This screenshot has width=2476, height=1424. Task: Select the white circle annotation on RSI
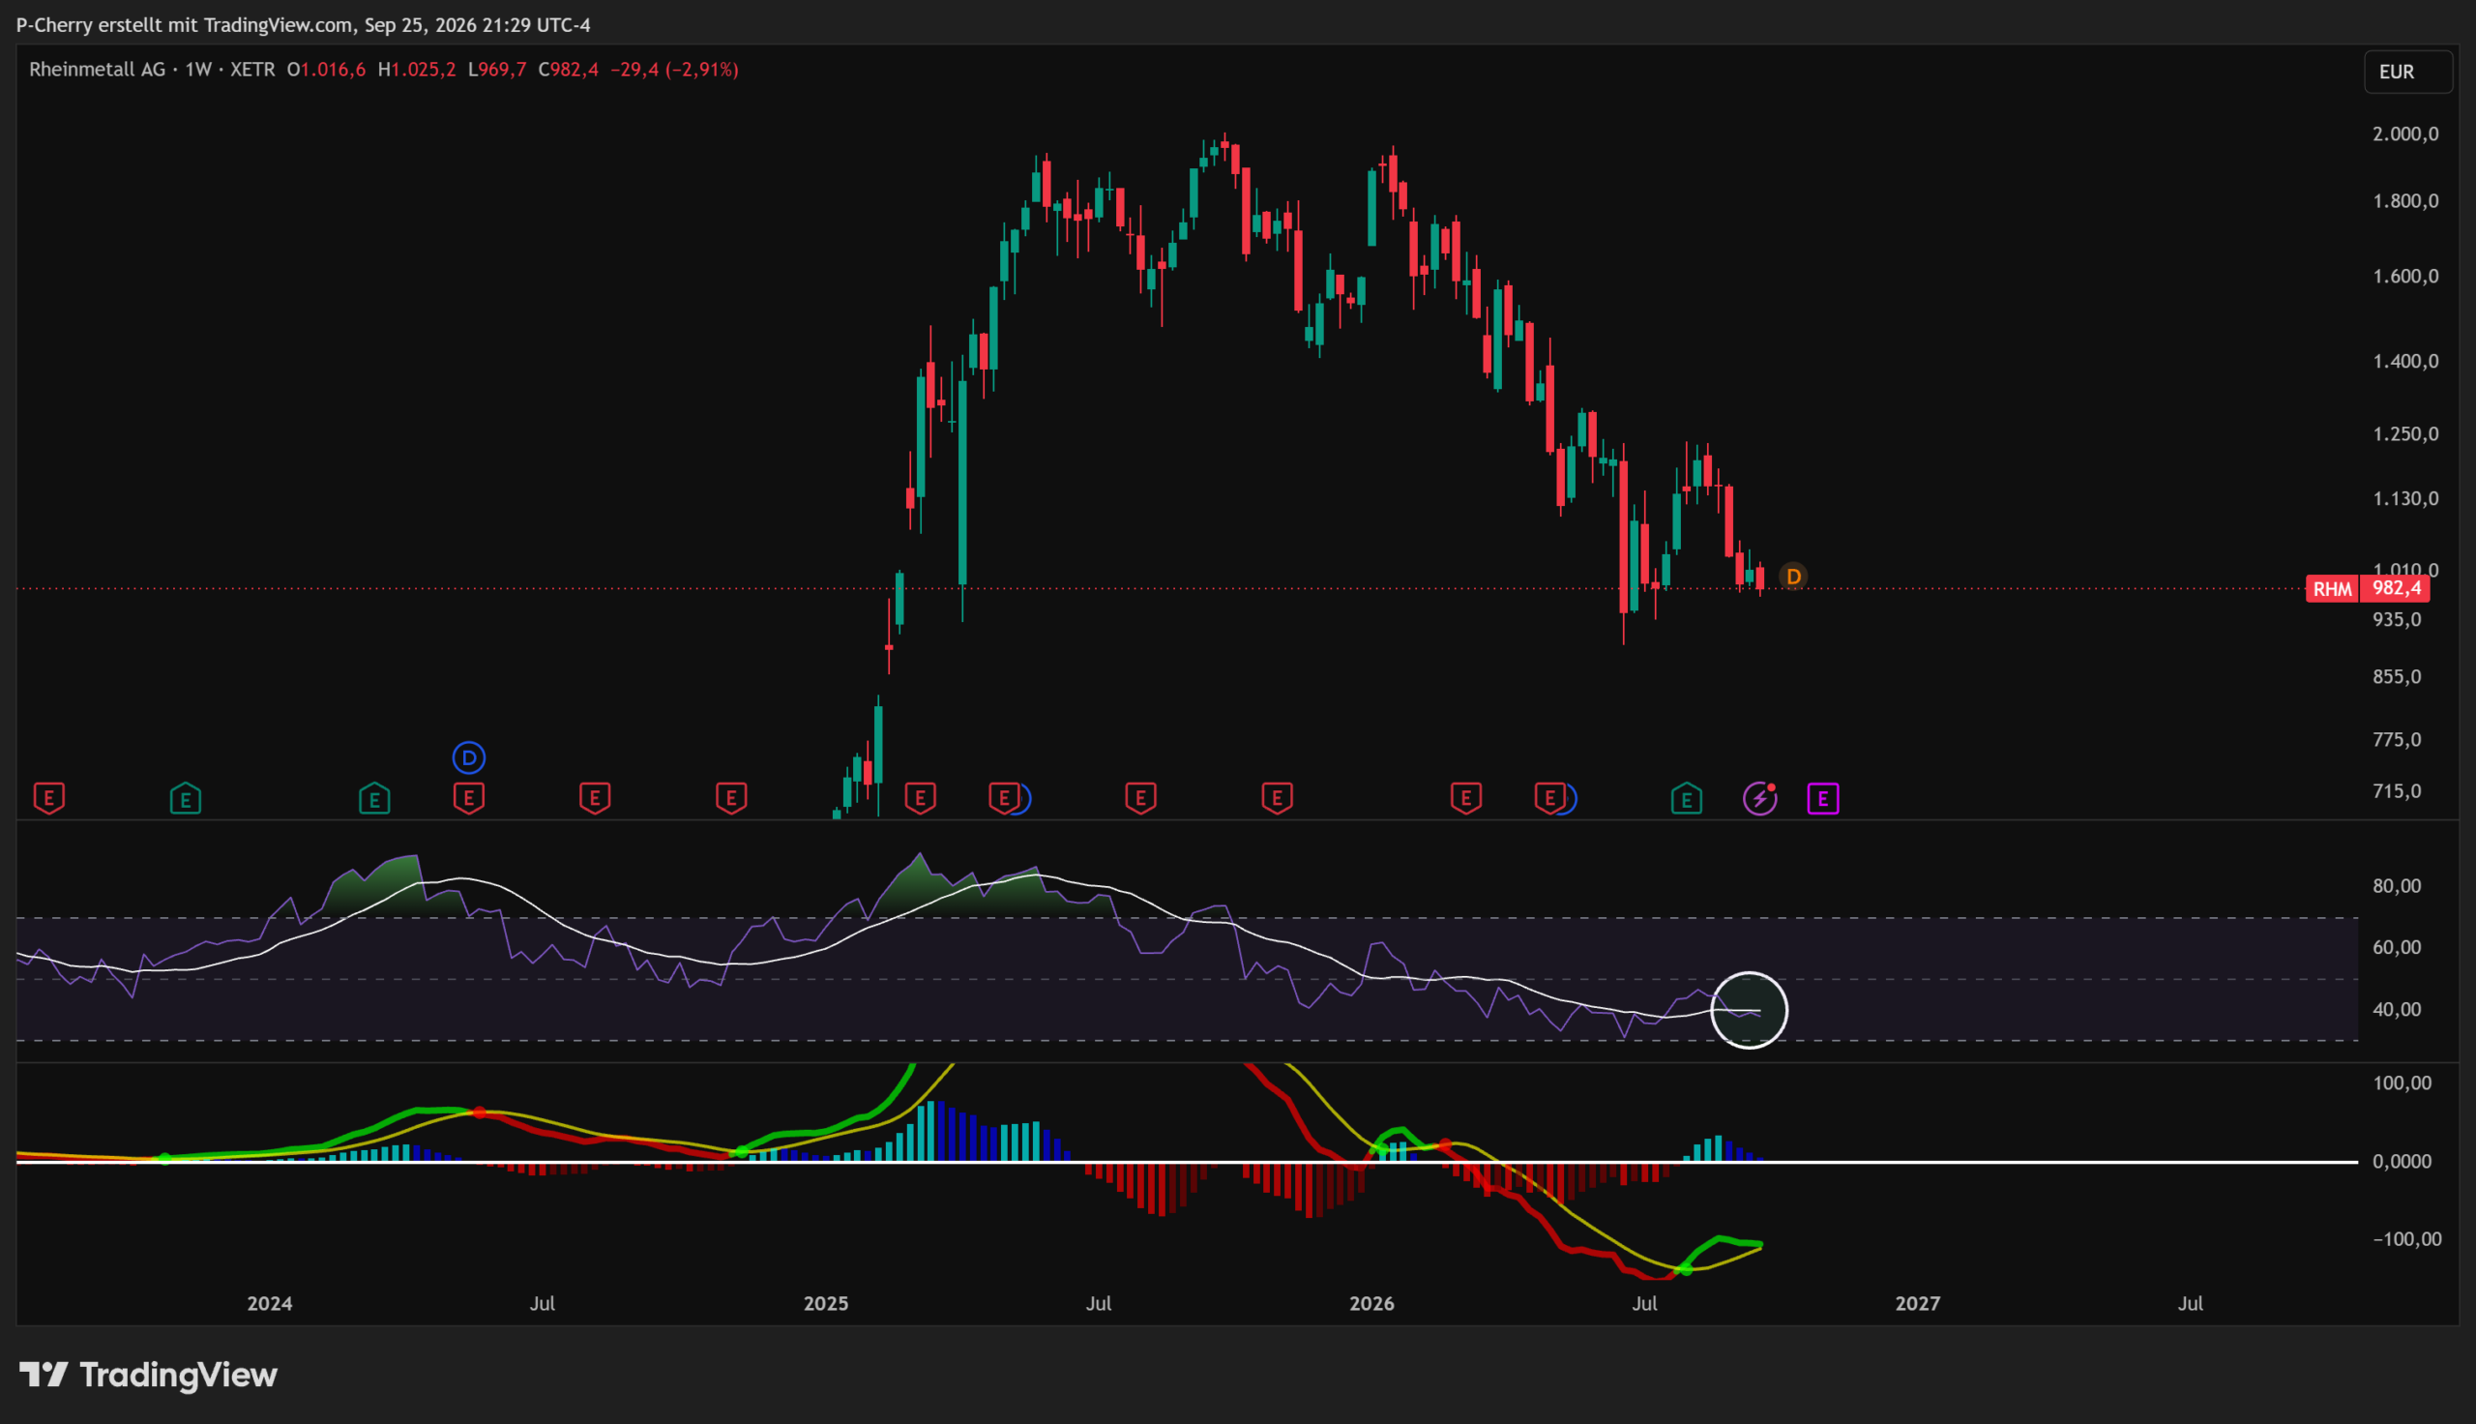[x=1749, y=1010]
